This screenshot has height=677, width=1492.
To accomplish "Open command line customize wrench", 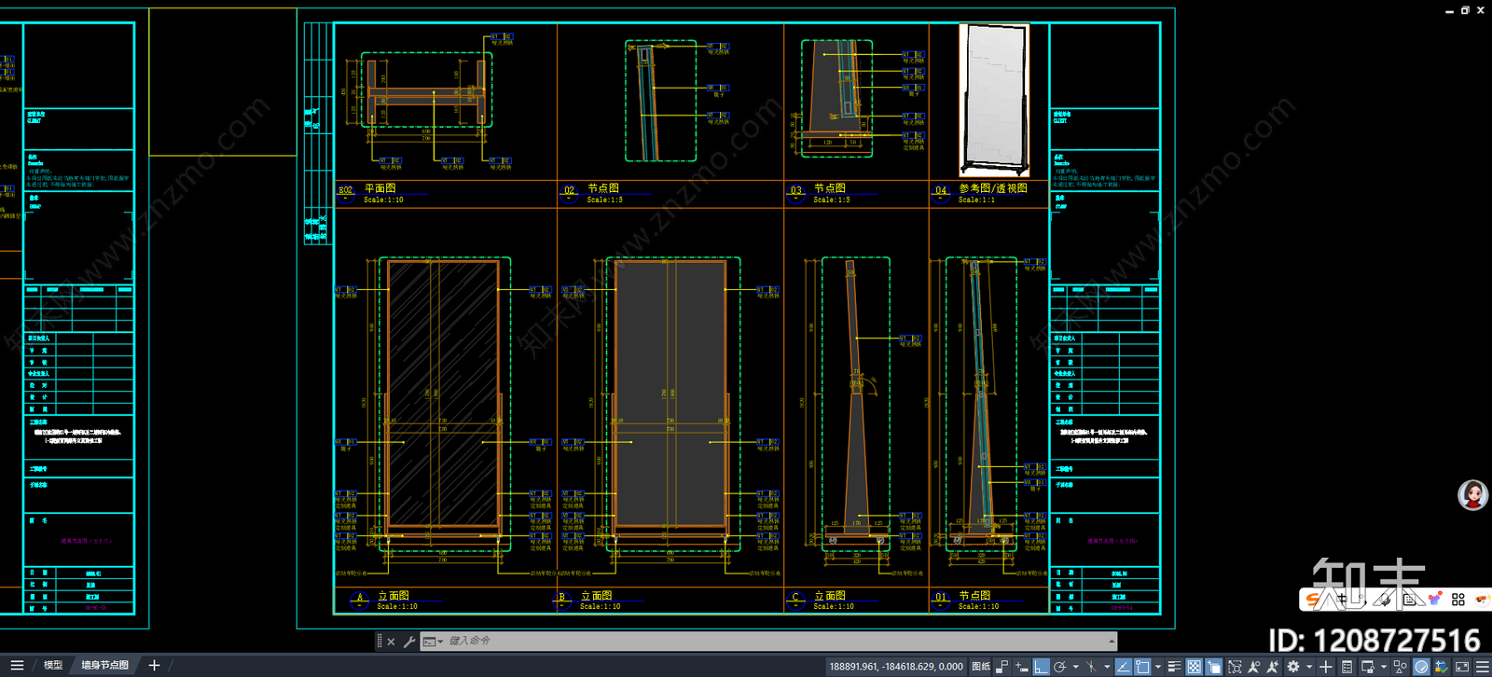I will [409, 642].
